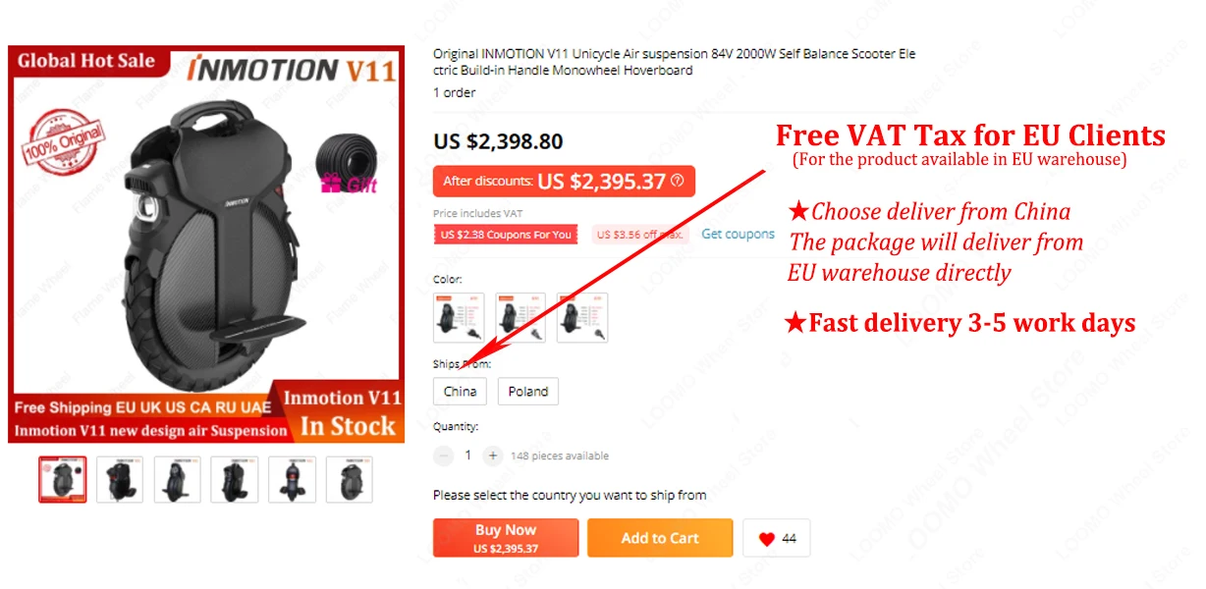The image size is (1206, 589).
Task: Select the fifth product gallery thumbnail
Action: tap(292, 479)
